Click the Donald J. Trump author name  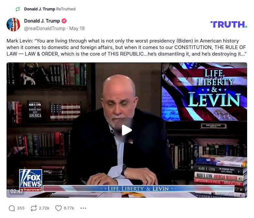click(42, 21)
